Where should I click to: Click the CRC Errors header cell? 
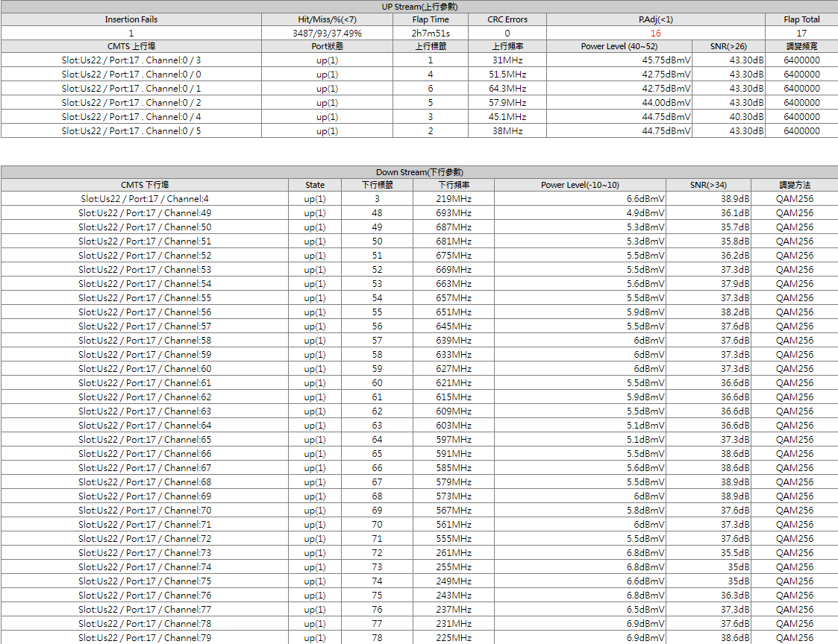click(x=507, y=19)
